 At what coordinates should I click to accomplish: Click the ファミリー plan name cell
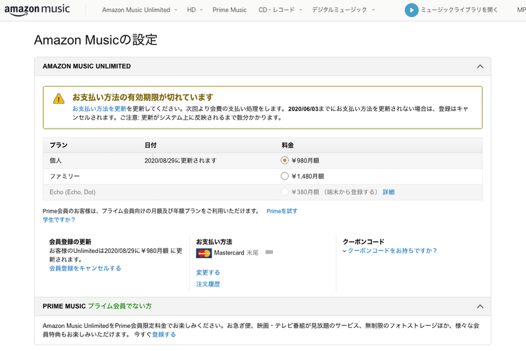tap(64, 176)
